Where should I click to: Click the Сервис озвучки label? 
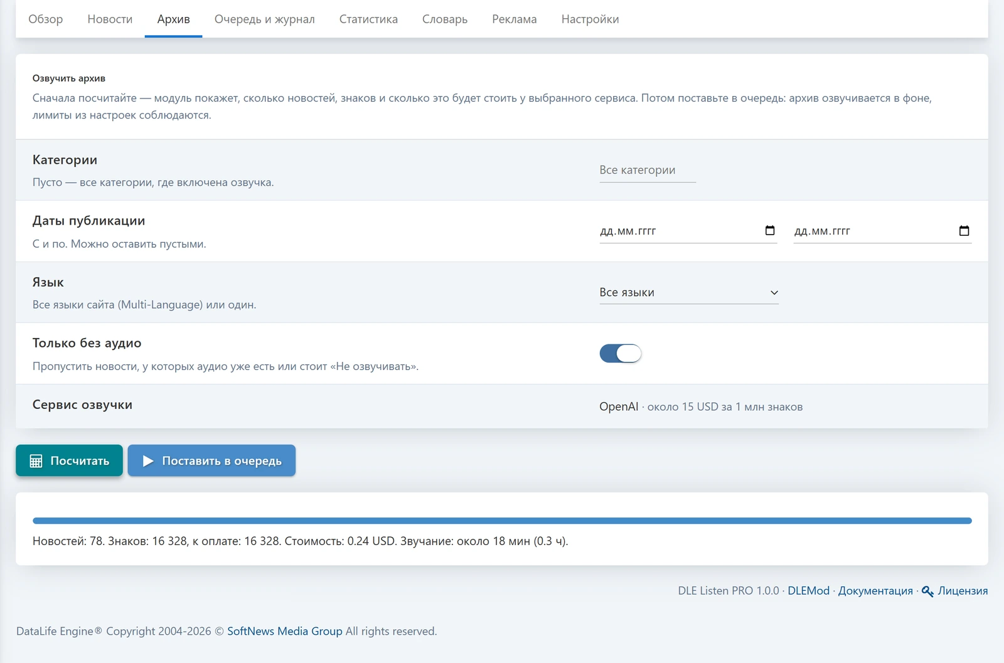[x=82, y=405]
